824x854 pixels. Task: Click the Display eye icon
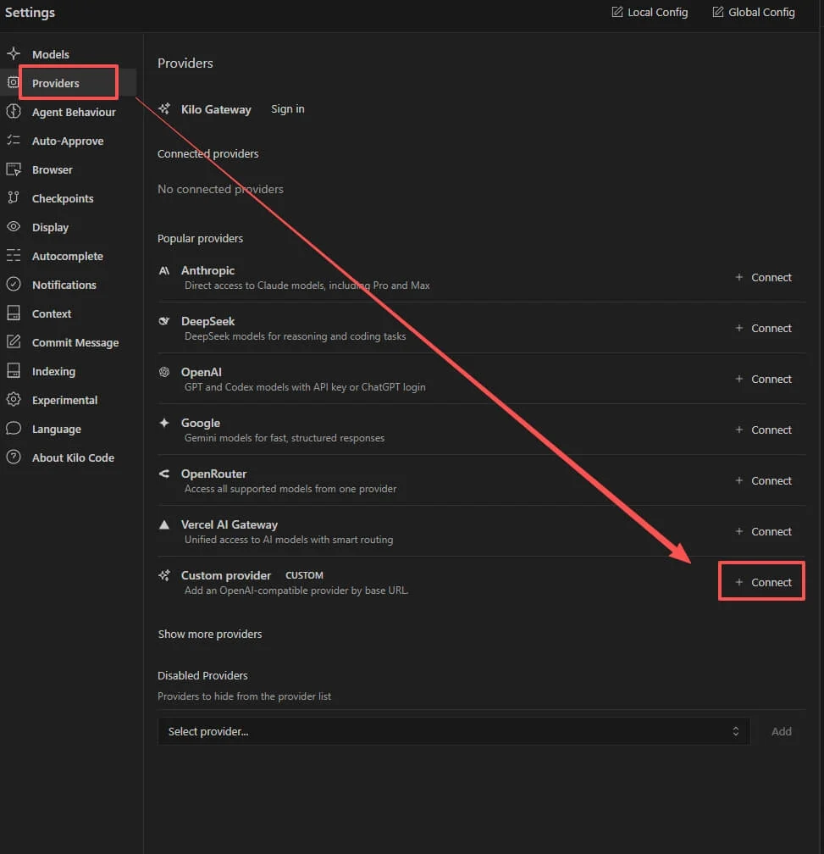click(14, 226)
